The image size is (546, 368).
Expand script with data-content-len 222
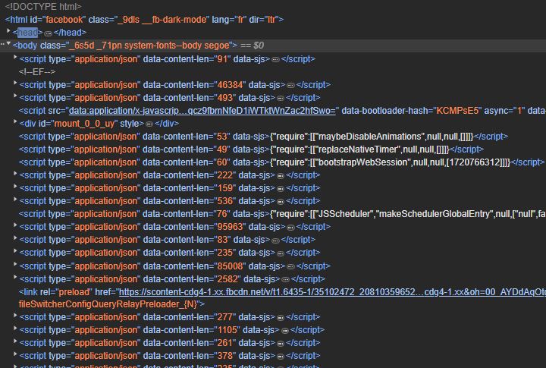click(x=15, y=173)
